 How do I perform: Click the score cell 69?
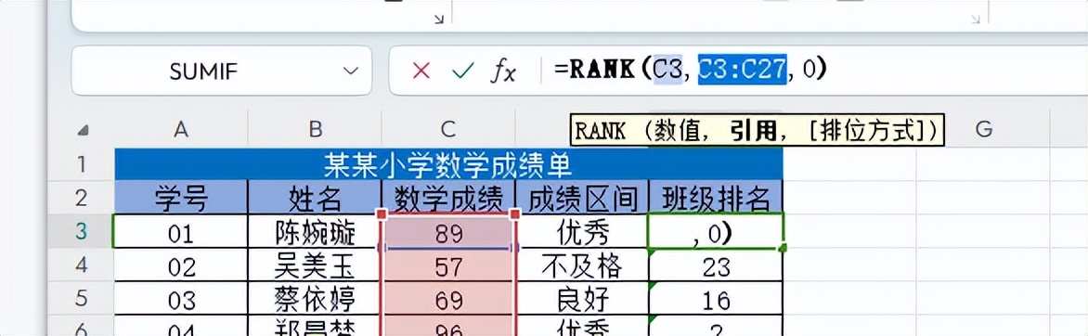click(x=448, y=299)
